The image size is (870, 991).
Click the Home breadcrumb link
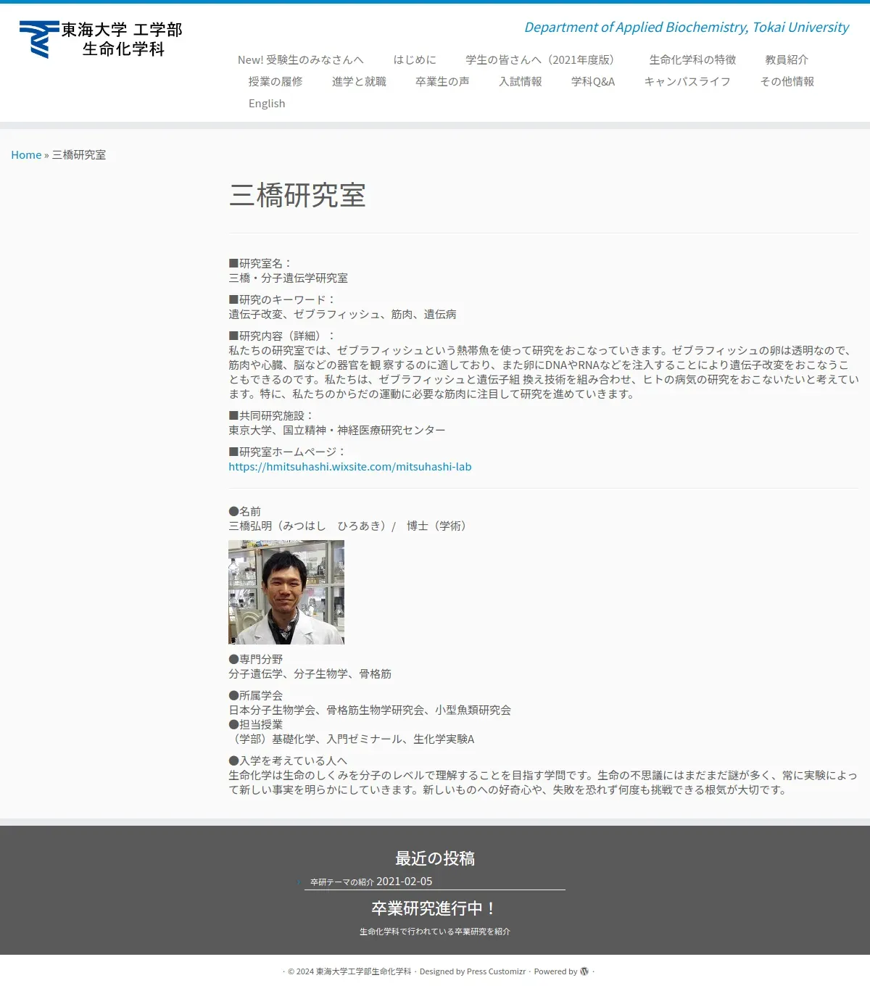pos(26,155)
